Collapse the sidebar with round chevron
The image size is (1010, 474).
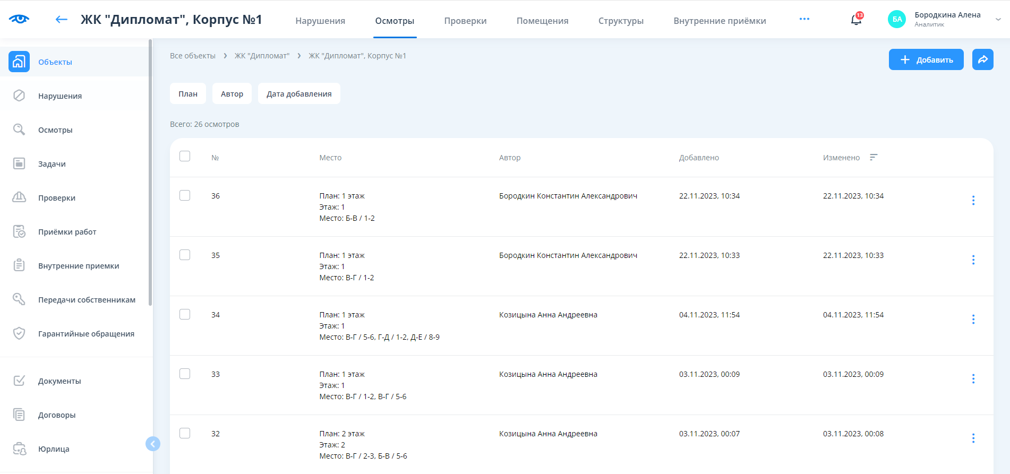point(153,444)
